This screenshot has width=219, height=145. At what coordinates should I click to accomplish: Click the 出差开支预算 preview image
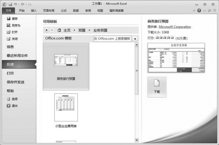[x=176, y=58]
